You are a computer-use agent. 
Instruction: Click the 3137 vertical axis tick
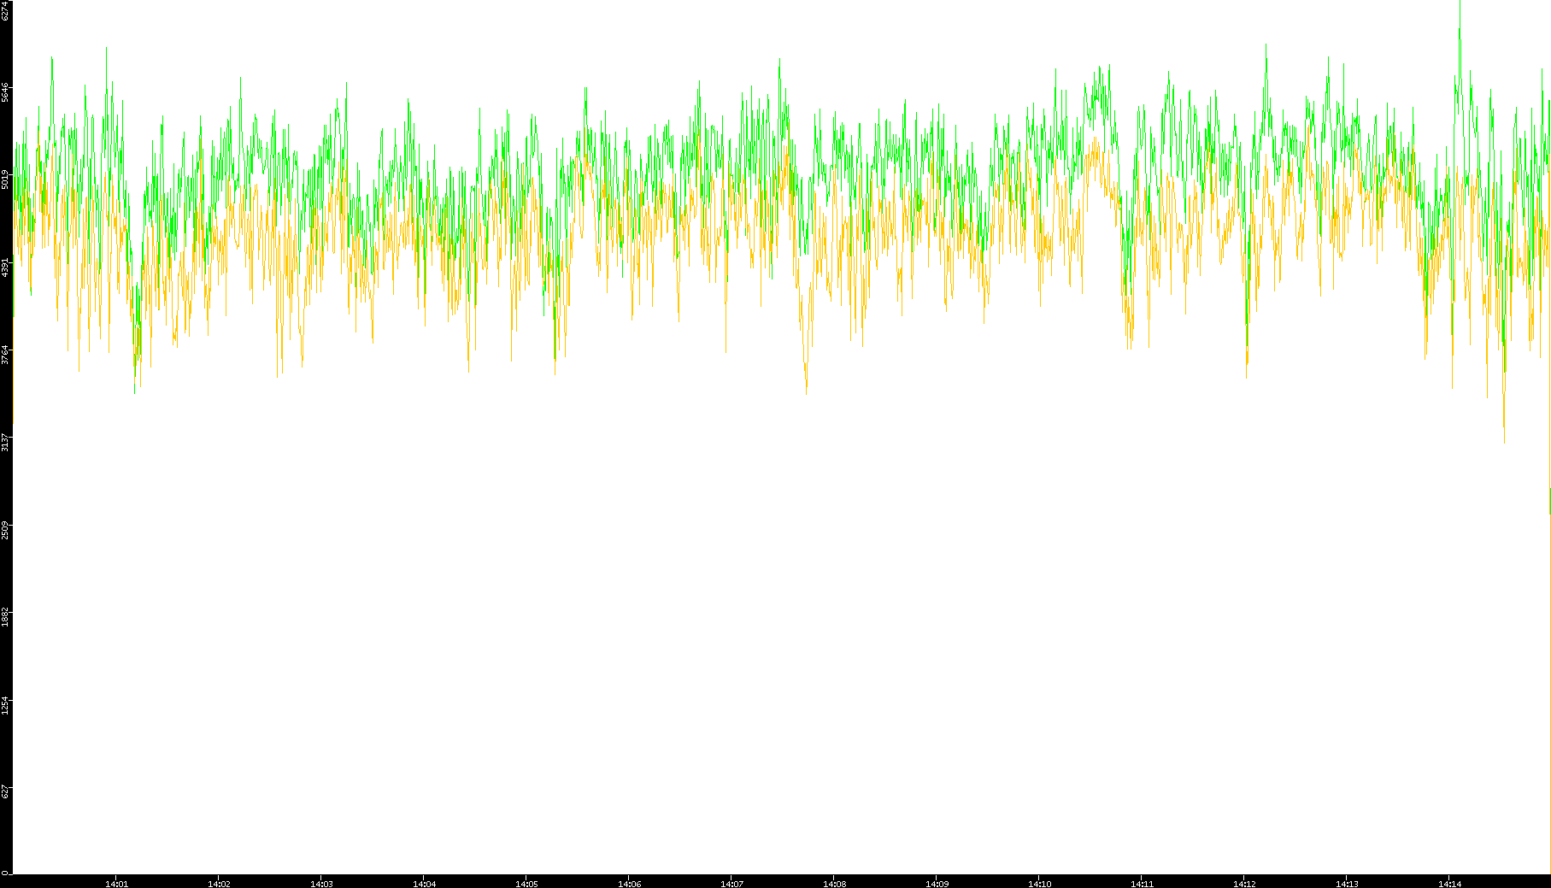pos(6,442)
